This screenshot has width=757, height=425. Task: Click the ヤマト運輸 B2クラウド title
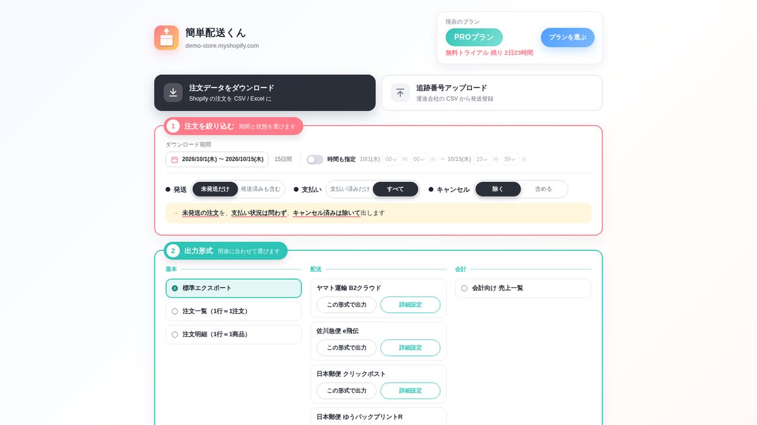(x=348, y=288)
